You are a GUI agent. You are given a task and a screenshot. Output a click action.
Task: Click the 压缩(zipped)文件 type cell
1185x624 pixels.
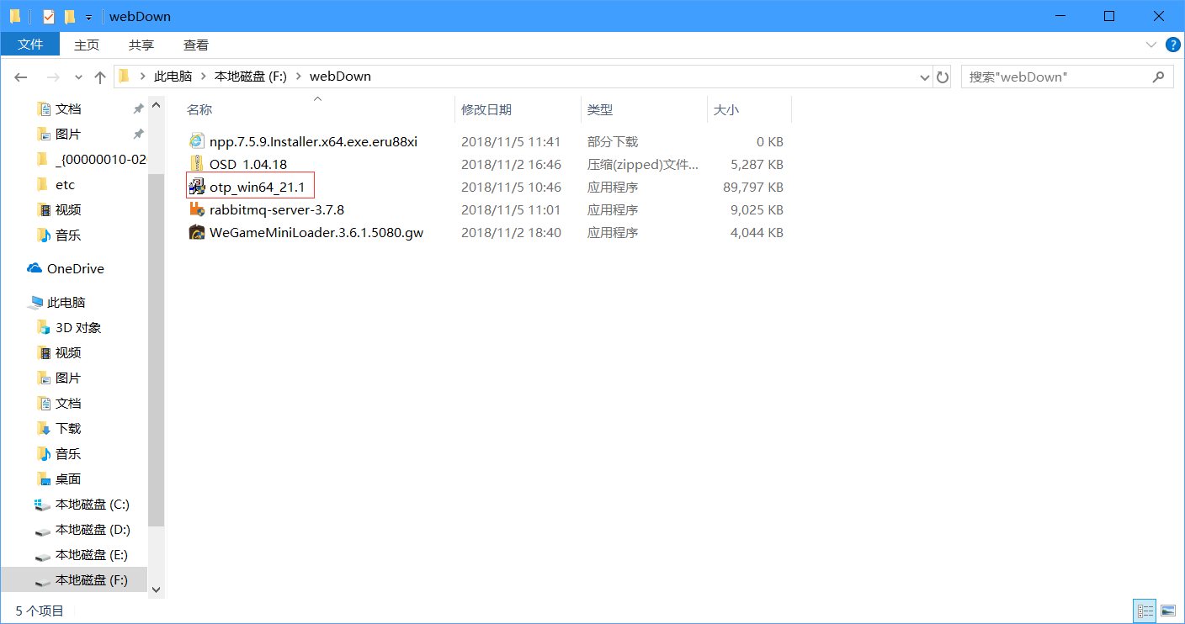[643, 164]
